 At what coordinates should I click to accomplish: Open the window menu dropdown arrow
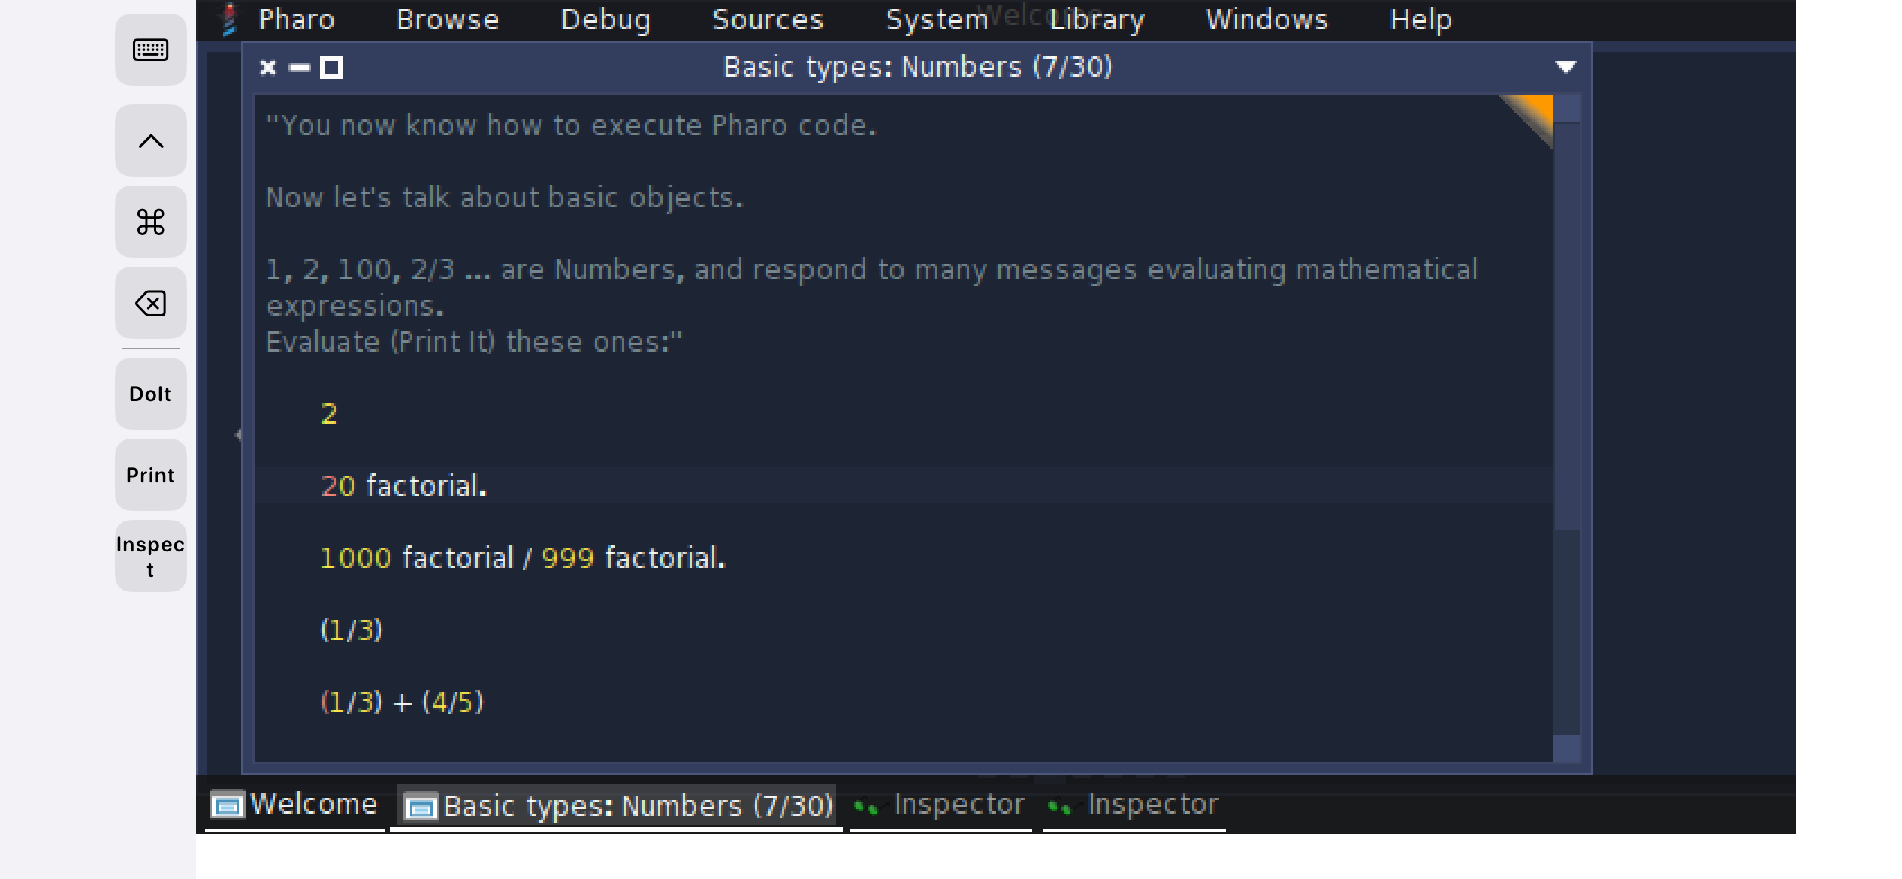pyautogui.click(x=1565, y=68)
